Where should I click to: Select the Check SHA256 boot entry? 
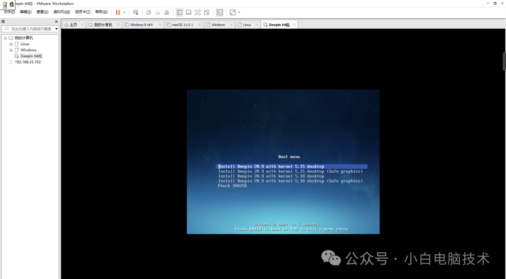(232, 186)
